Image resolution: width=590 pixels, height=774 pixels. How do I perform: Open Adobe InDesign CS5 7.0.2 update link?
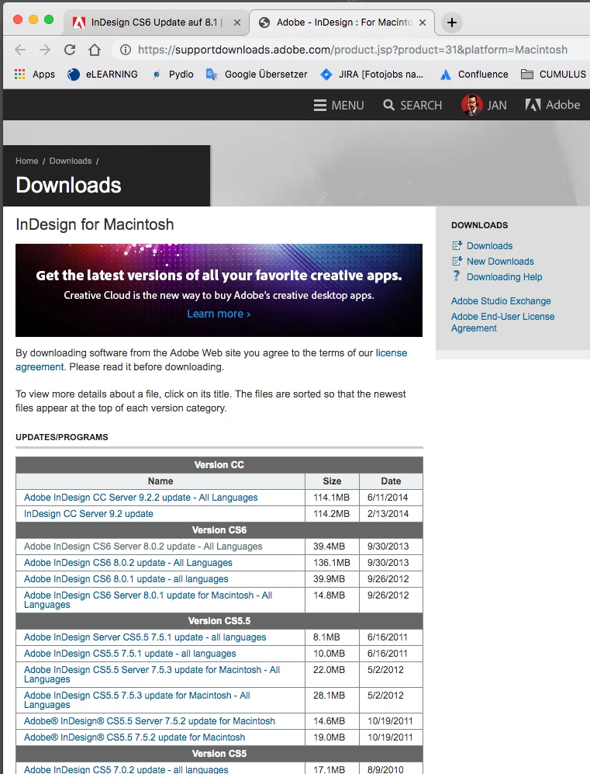click(126, 769)
